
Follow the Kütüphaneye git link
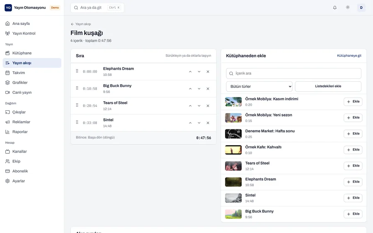tap(349, 56)
